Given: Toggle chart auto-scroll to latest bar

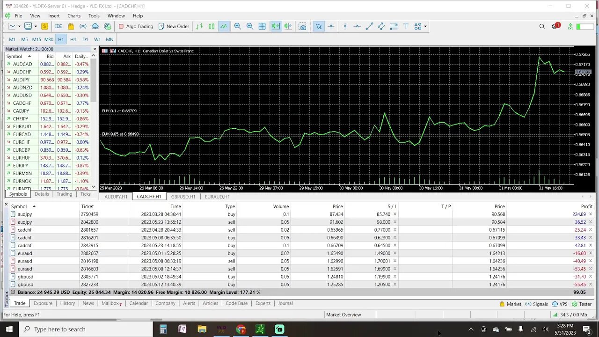Looking at the screenshot, I should pyautogui.click(x=276, y=26).
